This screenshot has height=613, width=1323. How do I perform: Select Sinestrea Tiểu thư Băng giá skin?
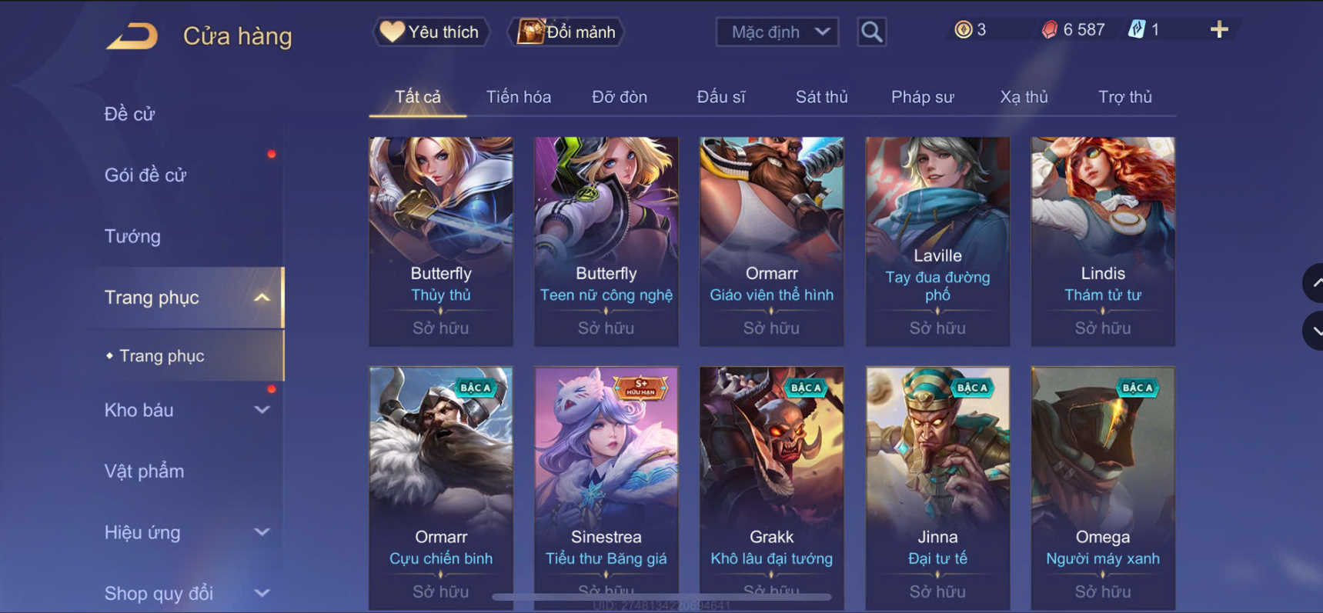click(606, 488)
